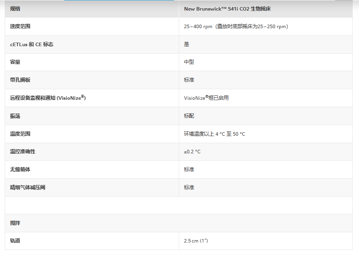Click the 带孔搁板 row label
Viewport: 359px width, 255px height.
20,80
